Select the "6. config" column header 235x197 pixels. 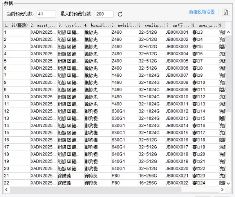150,25
